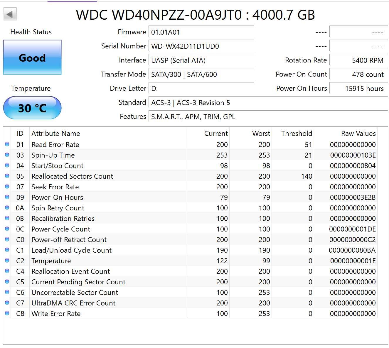Click raw value 0000000080BA of Load/Unload Cycle

pyautogui.click(x=352, y=250)
